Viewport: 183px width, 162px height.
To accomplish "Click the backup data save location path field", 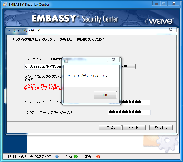I will pyautogui.click(x=43, y=66).
